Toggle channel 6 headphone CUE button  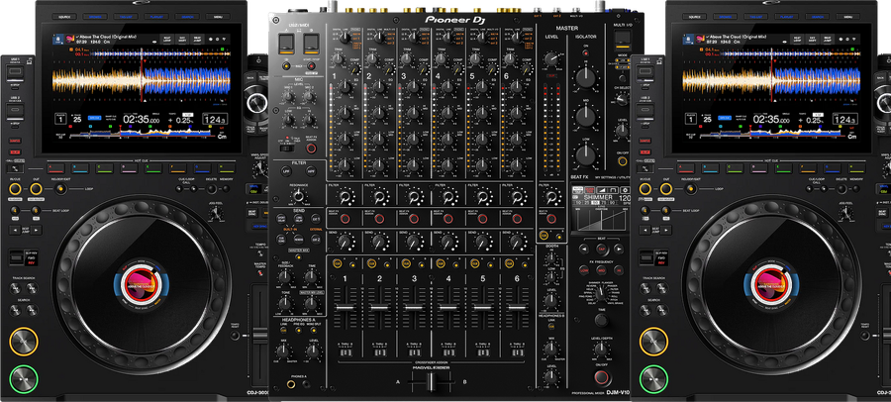[x=510, y=263]
